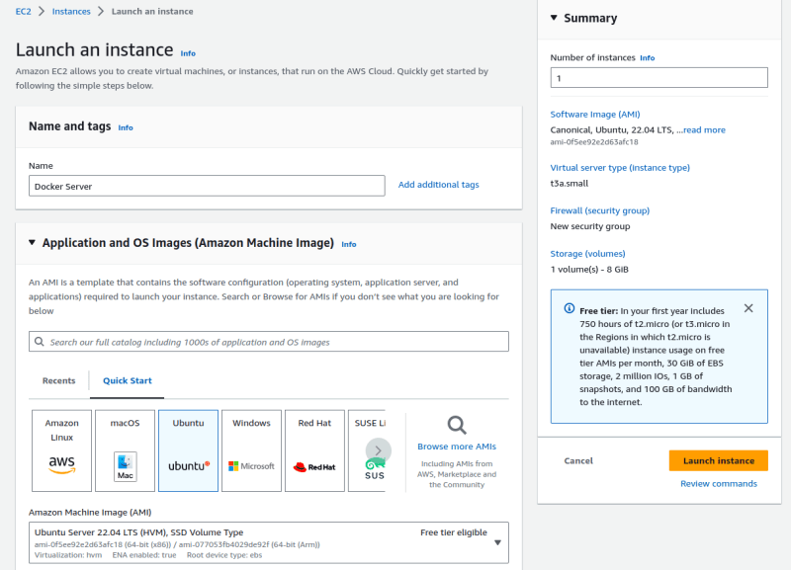Select the Amazon Linux AMI card

click(61, 450)
